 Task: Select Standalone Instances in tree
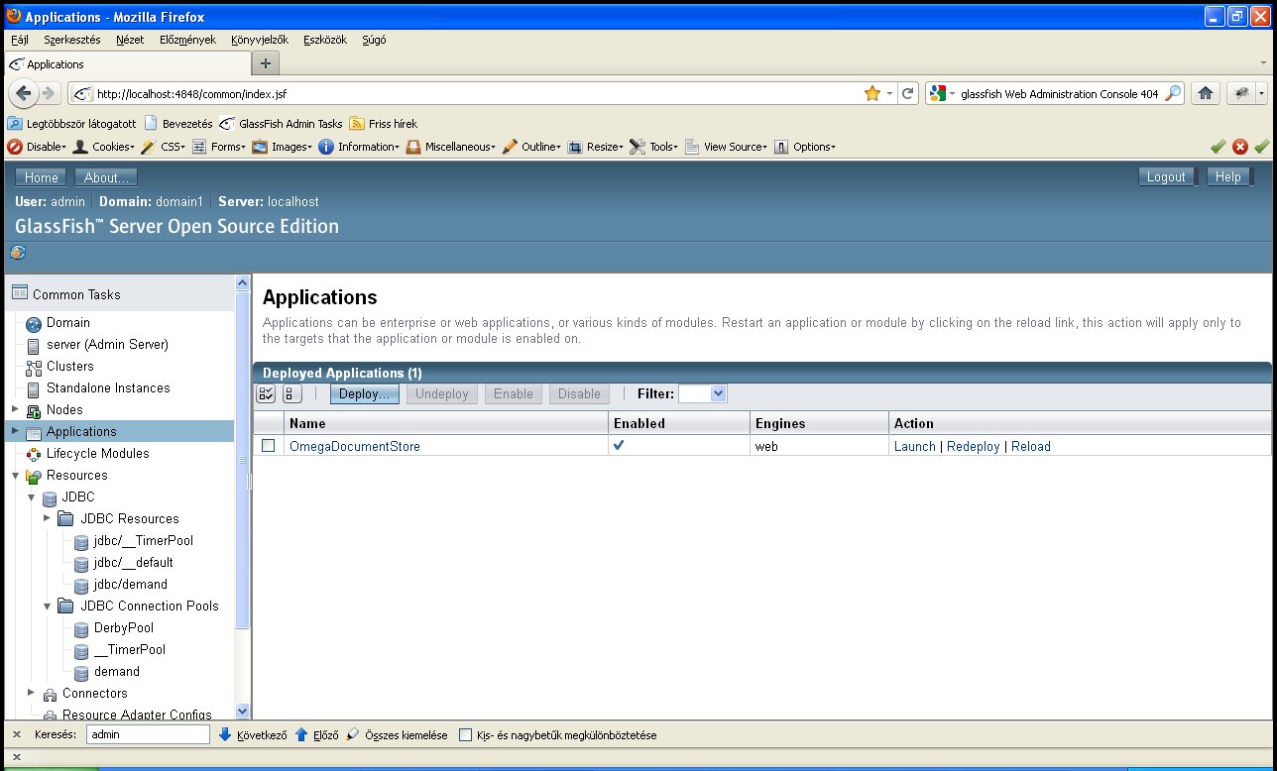point(108,388)
